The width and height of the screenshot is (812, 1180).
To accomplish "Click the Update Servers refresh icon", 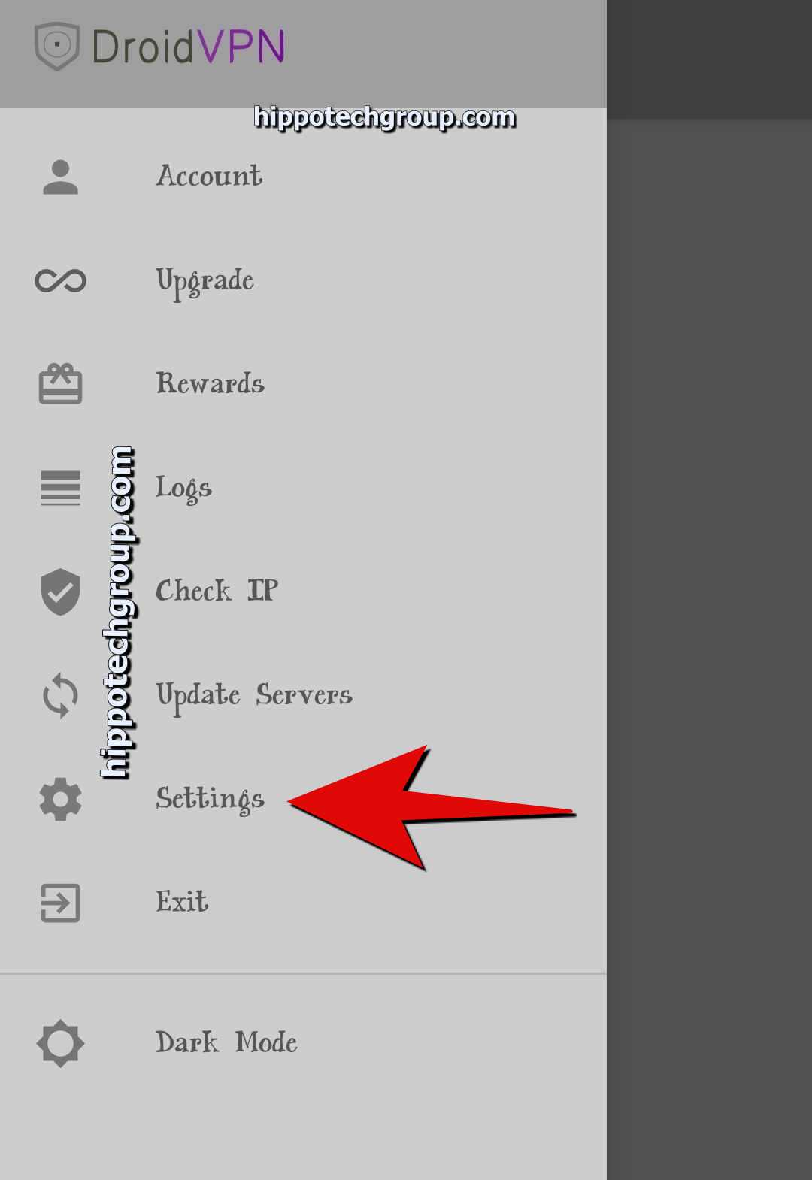I will click(x=60, y=695).
